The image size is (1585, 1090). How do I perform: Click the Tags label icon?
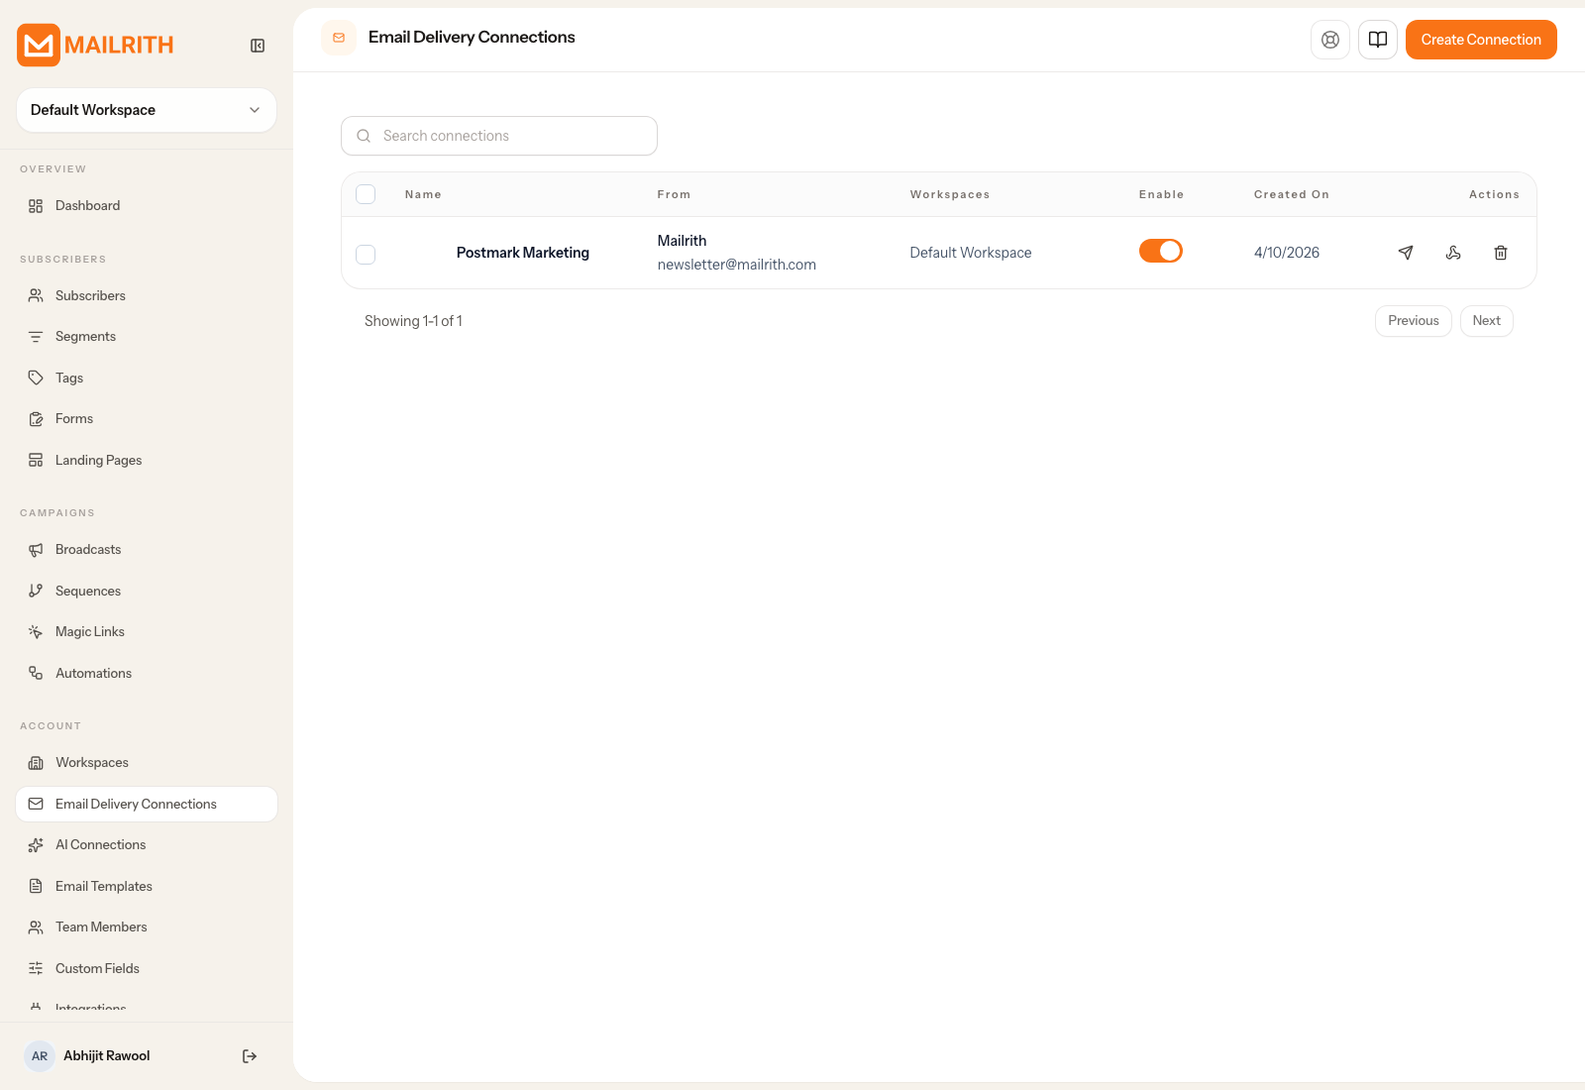(36, 378)
